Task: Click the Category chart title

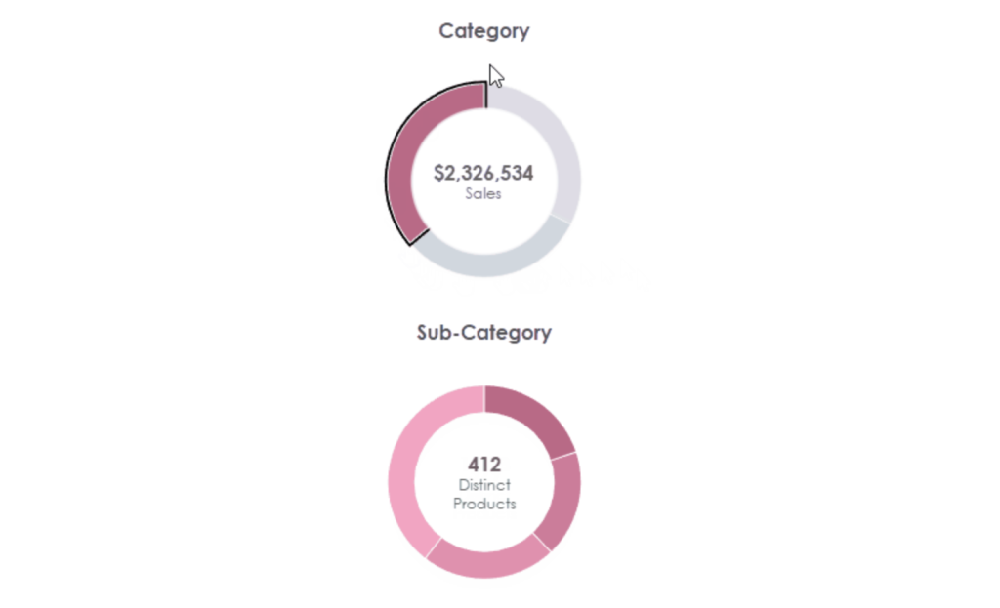Action: [483, 30]
